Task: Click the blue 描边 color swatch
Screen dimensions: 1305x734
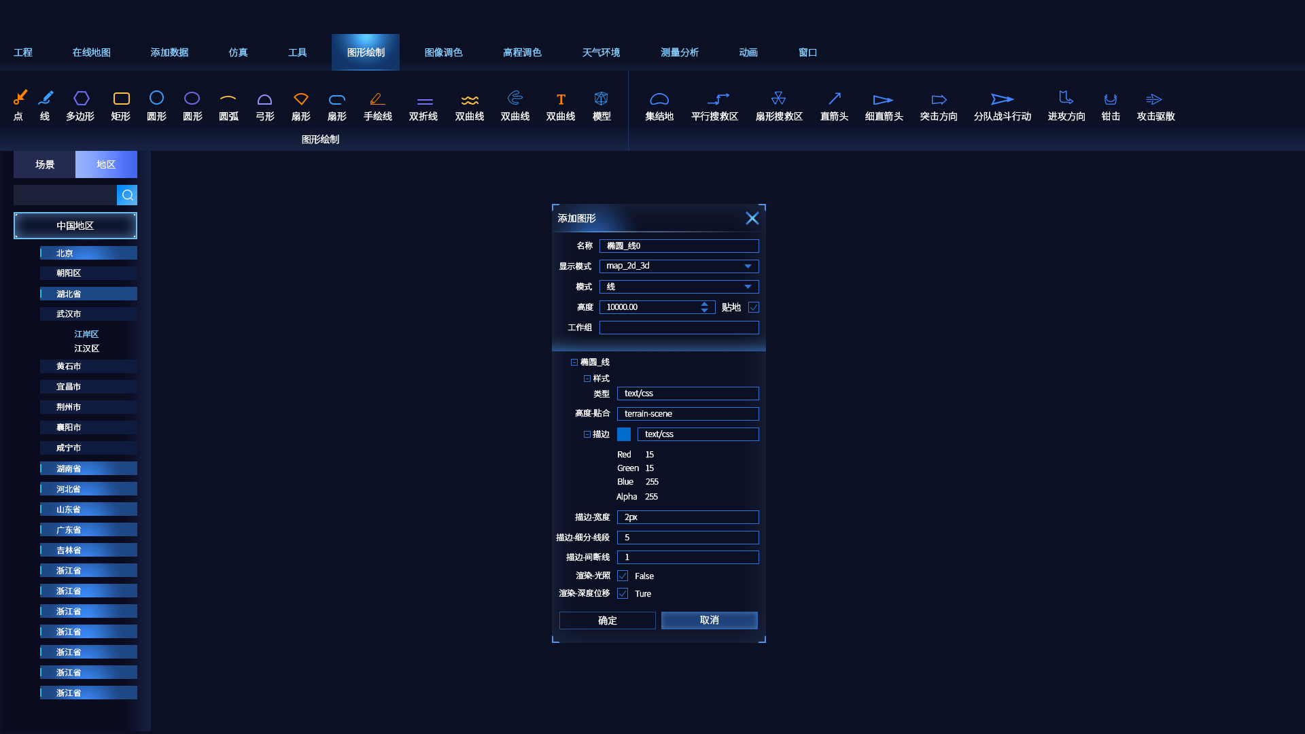Action: click(x=624, y=434)
